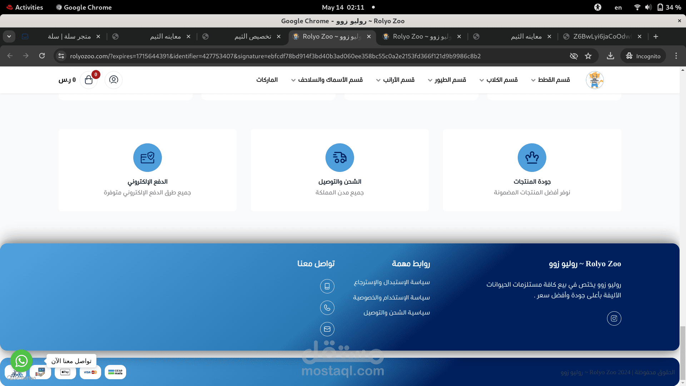Open the shopping cart bag icon

pyautogui.click(x=89, y=80)
